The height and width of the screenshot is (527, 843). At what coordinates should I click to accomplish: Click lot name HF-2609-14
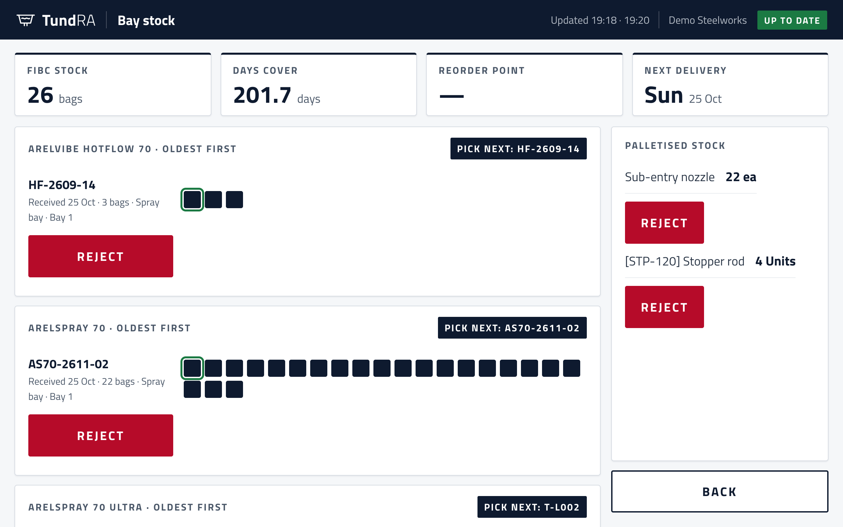click(x=62, y=185)
